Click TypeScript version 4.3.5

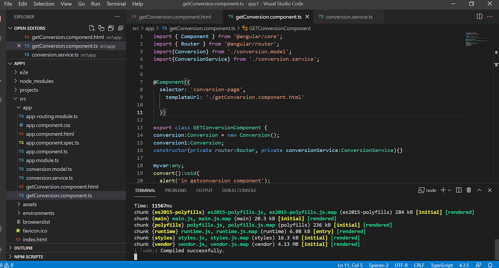point(464,265)
